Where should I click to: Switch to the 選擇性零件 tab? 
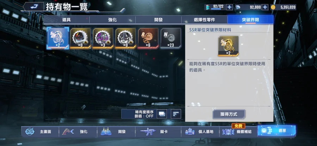tap(204, 20)
